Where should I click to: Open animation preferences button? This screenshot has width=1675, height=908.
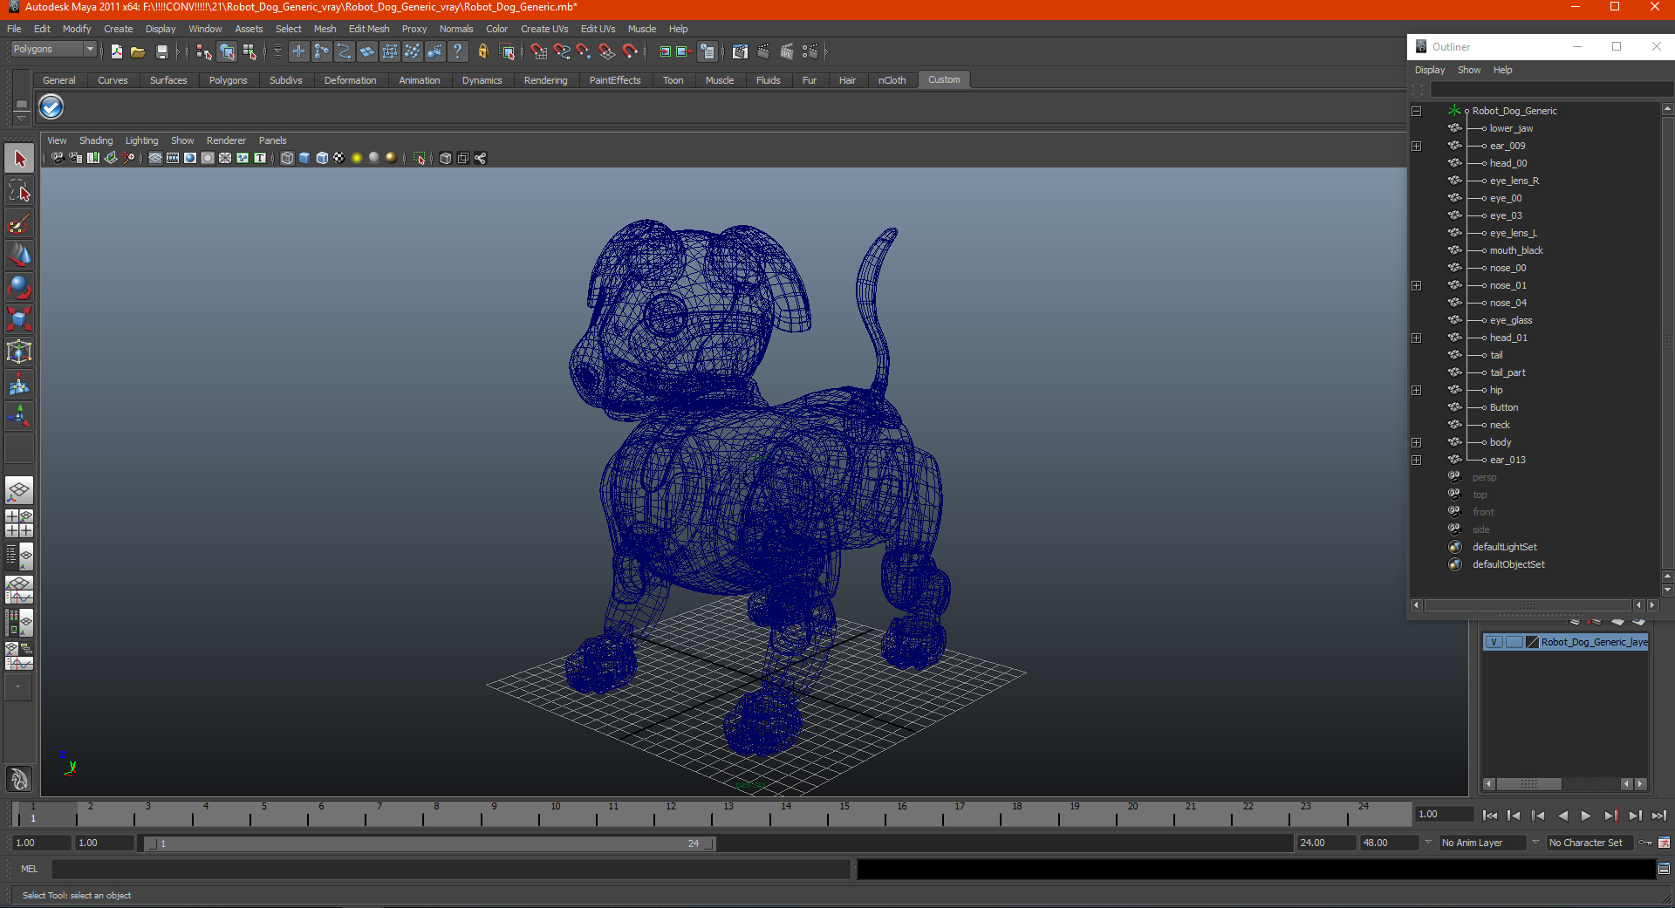point(1664,843)
